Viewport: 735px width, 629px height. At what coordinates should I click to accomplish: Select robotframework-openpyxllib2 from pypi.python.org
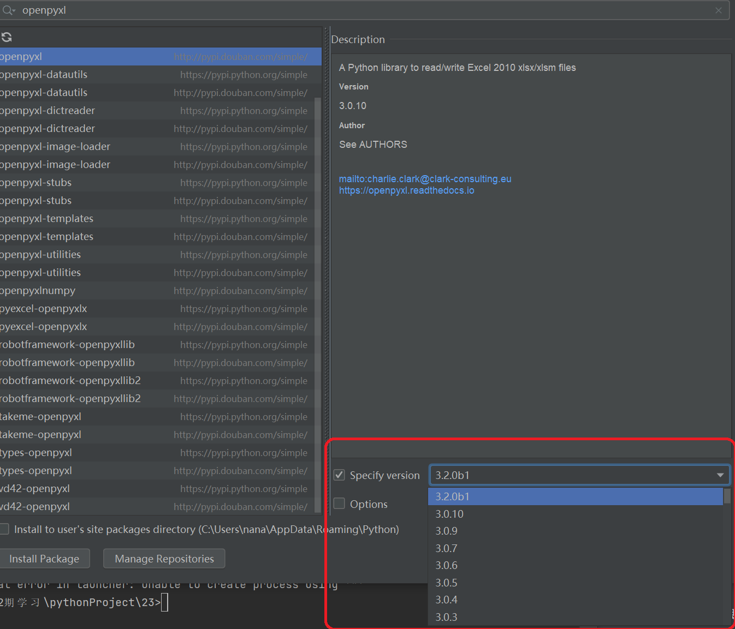coord(157,381)
